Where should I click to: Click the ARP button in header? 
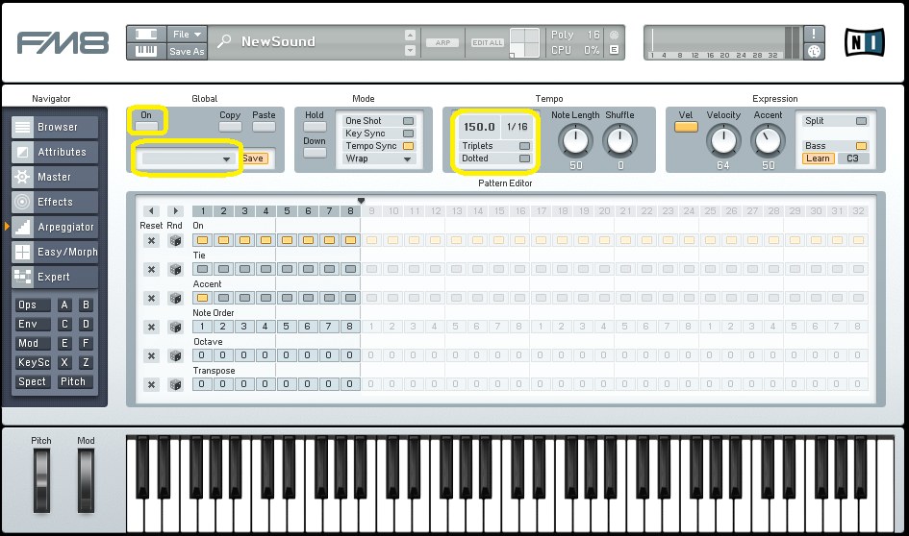point(442,42)
